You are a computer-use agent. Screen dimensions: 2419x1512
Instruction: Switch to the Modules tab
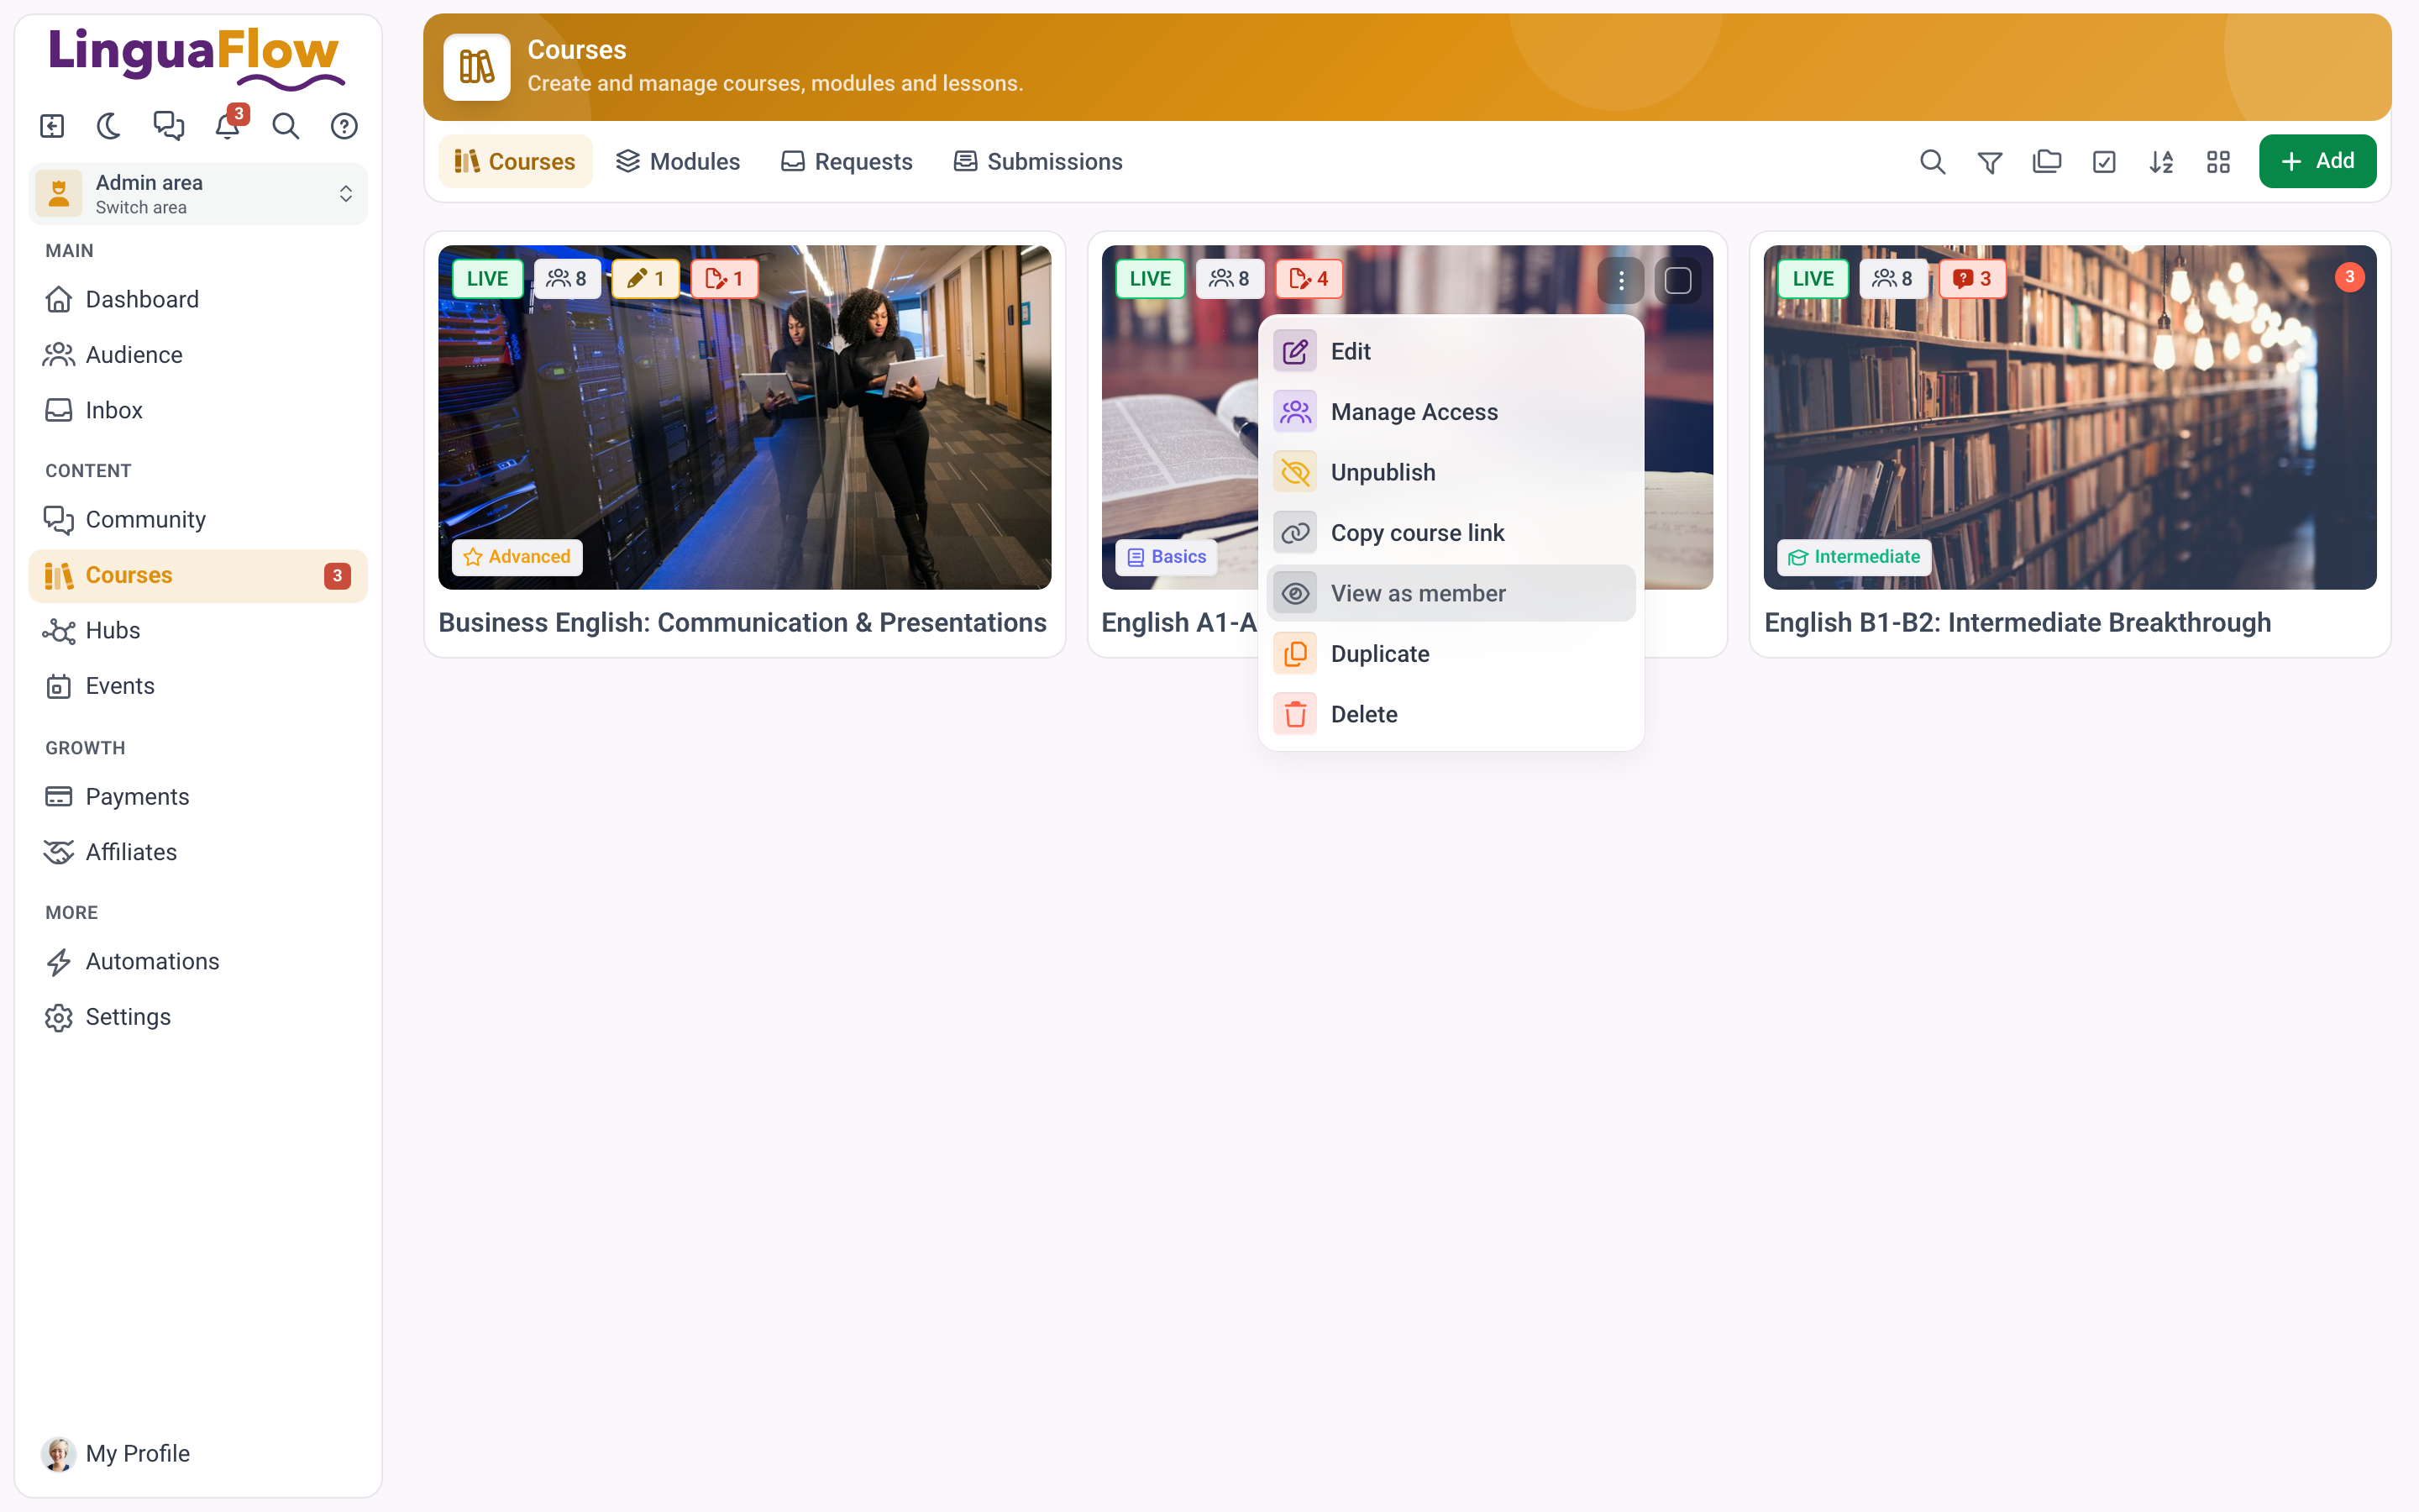(x=678, y=162)
